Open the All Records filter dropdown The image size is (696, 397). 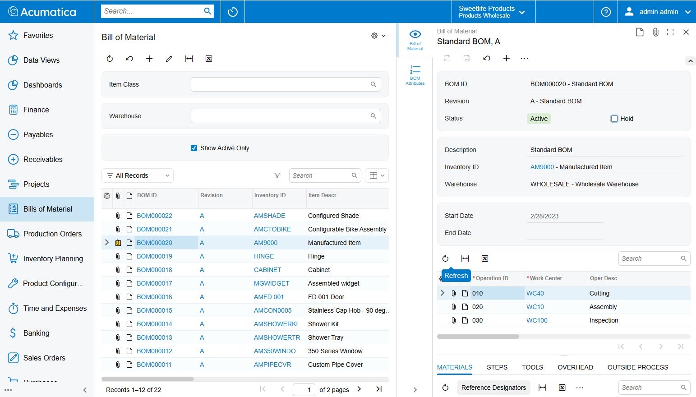[x=137, y=175]
